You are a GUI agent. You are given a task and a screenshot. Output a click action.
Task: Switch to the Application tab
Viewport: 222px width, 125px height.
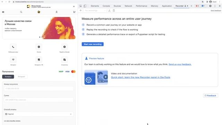coord(167,6)
